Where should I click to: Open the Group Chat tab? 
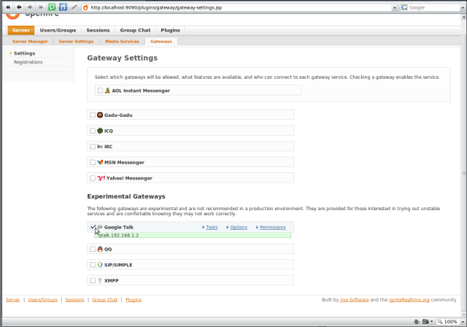tap(135, 30)
